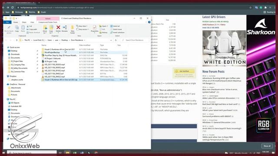Select 06_Safety Documents in Quick access
Viewport: 278px width, 156px height.
[18, 68]
